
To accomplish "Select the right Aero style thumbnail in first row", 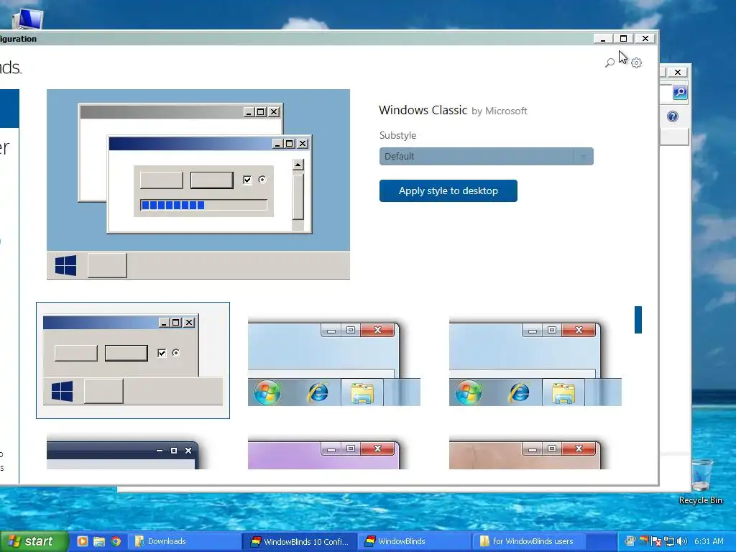I will (x=535, y=362).
